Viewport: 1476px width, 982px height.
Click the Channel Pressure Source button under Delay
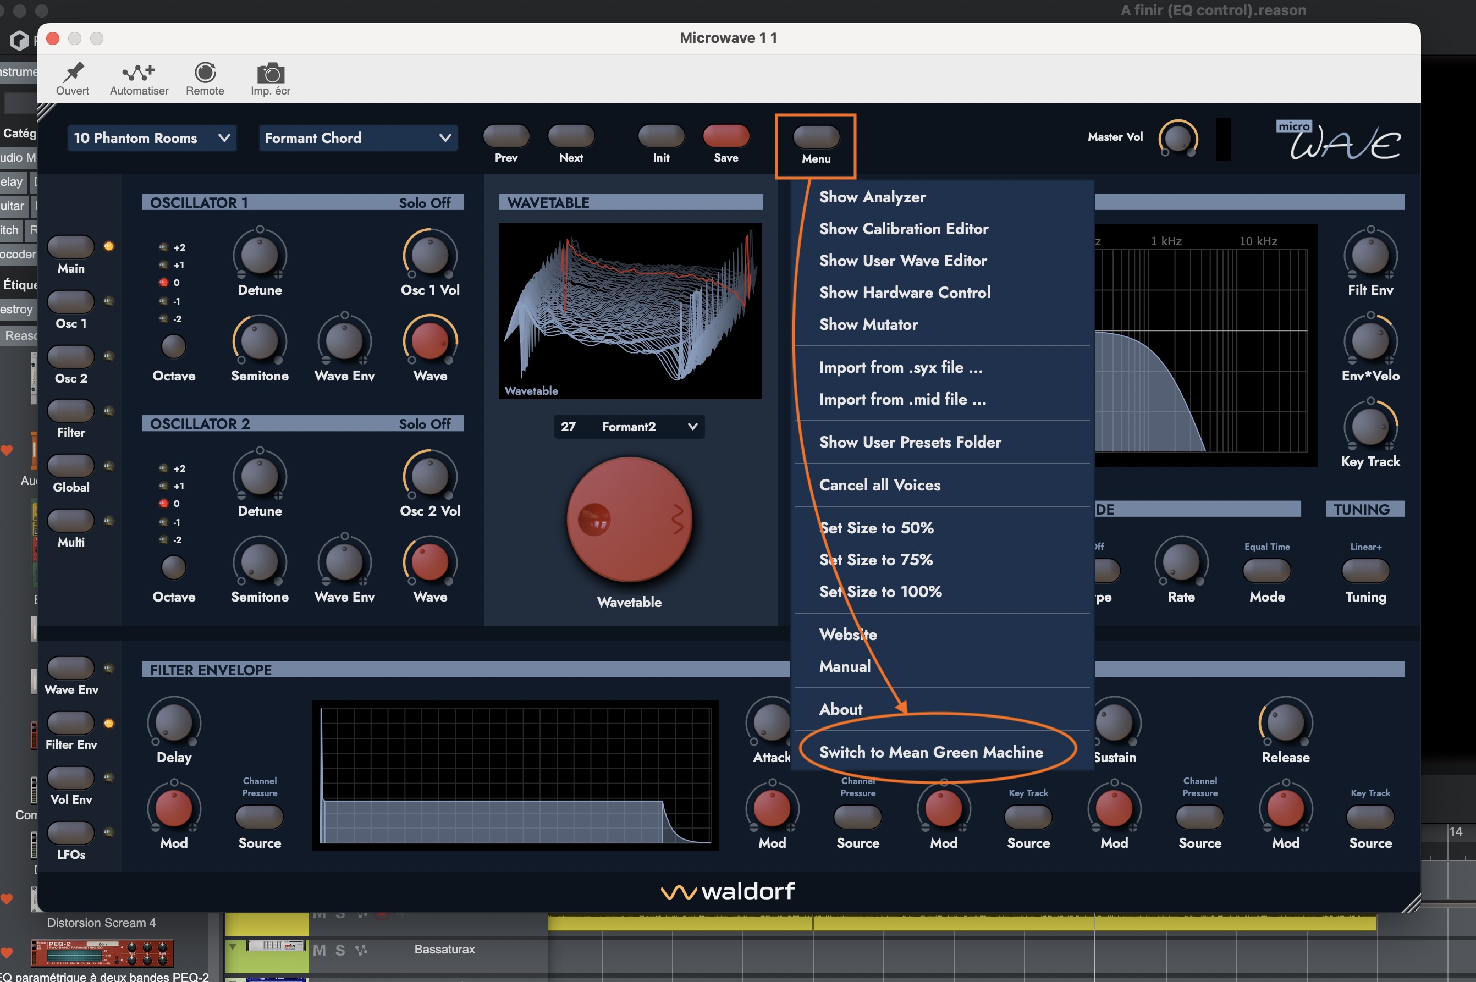259,817
